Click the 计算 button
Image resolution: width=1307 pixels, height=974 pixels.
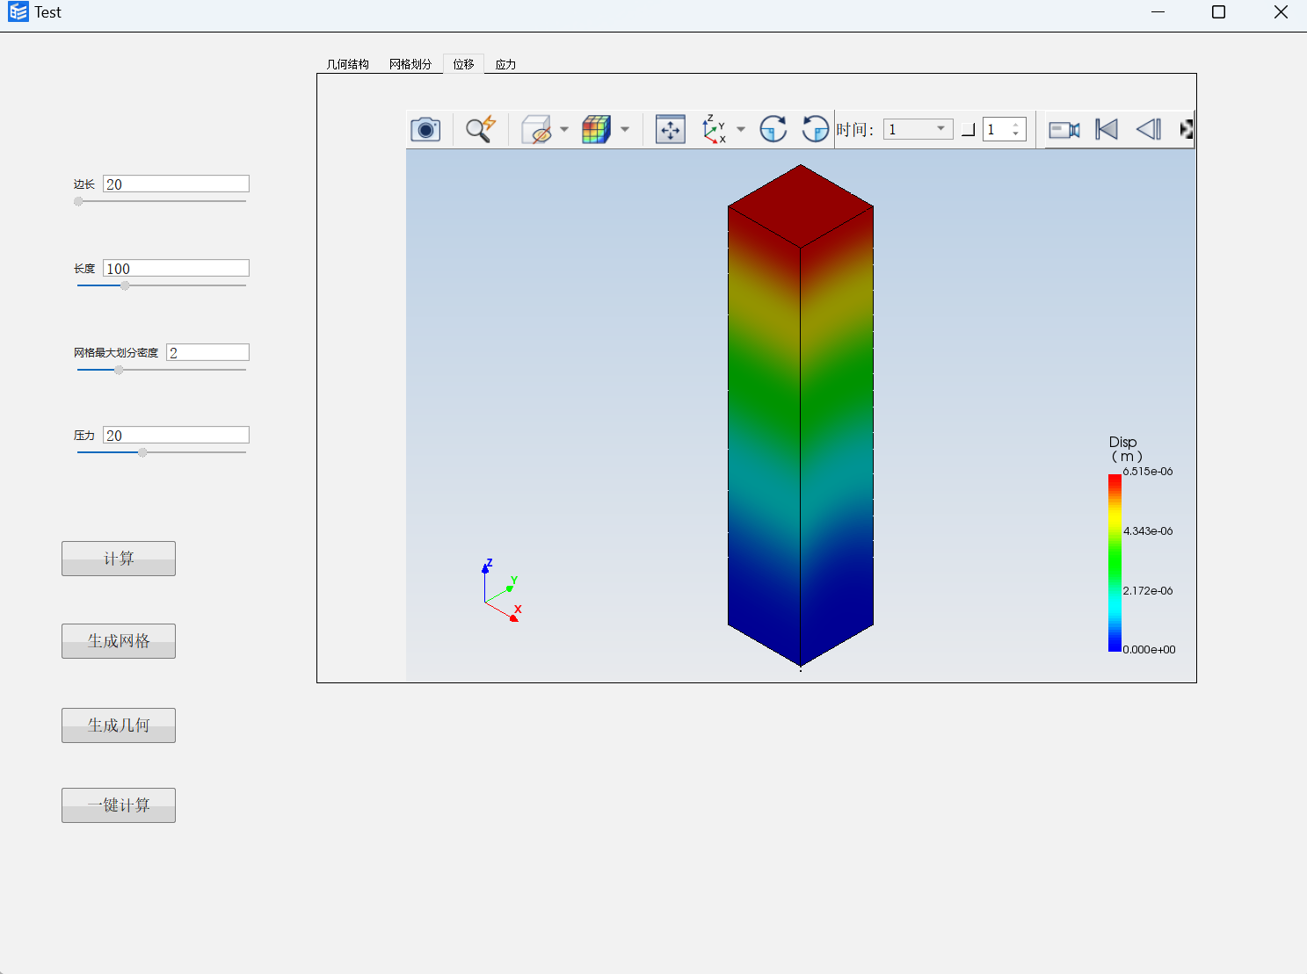119,559
